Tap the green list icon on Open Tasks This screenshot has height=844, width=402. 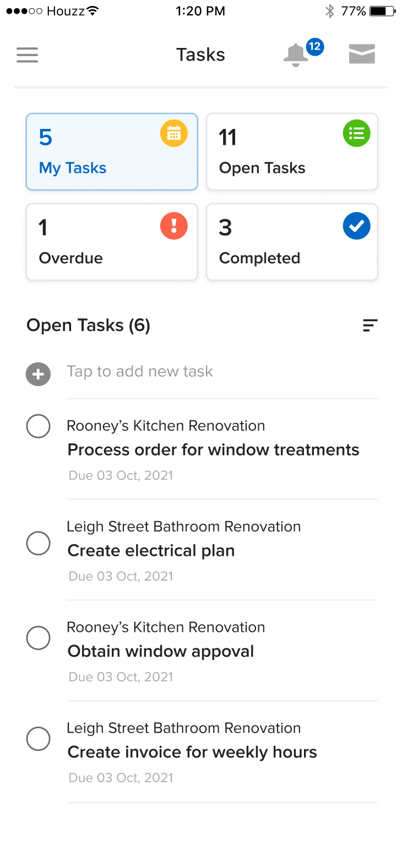(x=356, y=134)
